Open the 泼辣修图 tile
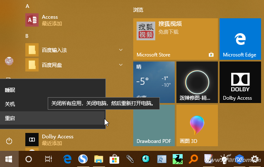 [197, 82]
